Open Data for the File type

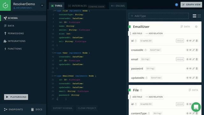click(x=193, y=90)
